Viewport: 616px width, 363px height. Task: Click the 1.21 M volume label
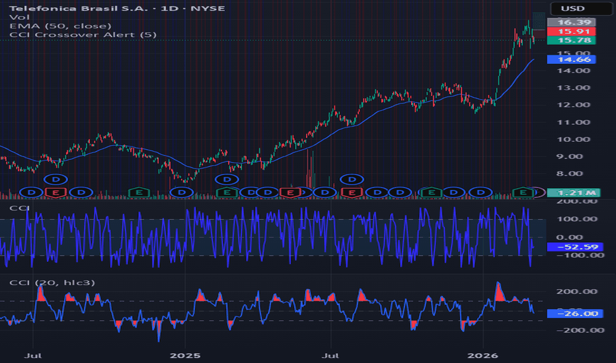point(572,193)
